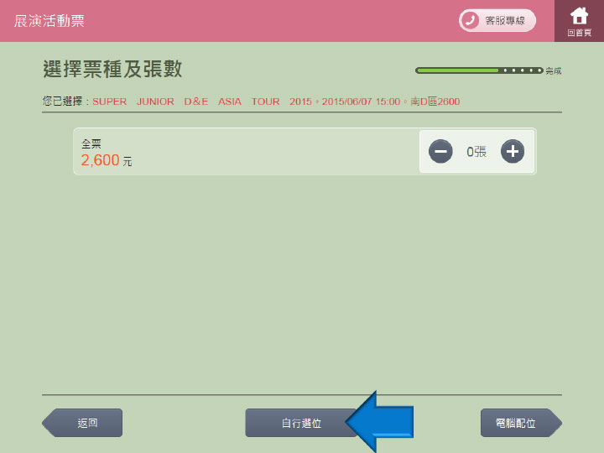
Task: Click the 完成 label beside the progress bar
Action: tap(553, 71)
